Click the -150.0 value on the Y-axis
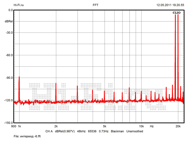This screenshot has height=143, width=191. tap(8, 123)
